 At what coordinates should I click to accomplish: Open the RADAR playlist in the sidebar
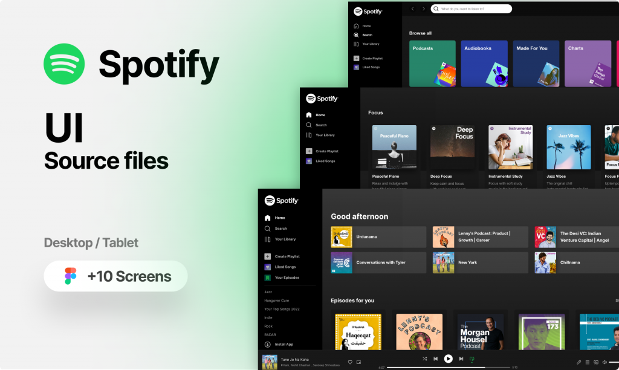pos(270,335)
